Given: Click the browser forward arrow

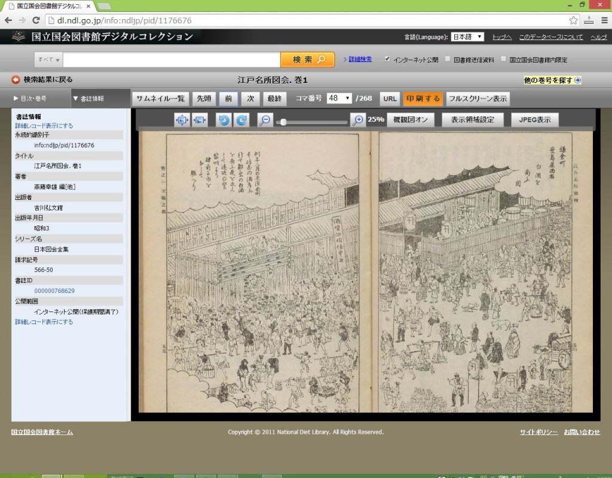Looking at the screenshot, I should click(x=22, y=20).
